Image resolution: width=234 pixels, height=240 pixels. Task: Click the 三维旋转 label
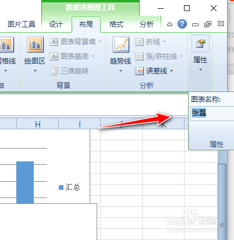(x=75, y=71)
